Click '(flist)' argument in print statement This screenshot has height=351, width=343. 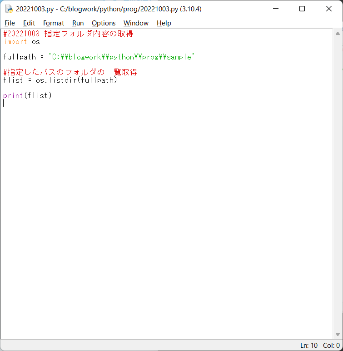[38, 96]
